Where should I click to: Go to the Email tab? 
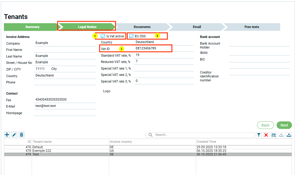[x=197, y=27]
